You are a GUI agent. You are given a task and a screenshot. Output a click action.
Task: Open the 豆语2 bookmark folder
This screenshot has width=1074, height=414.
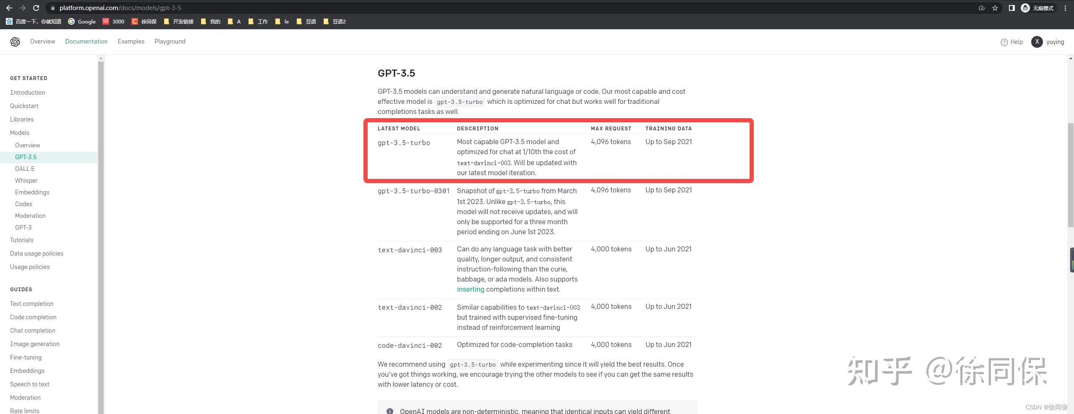pos(335,21)
